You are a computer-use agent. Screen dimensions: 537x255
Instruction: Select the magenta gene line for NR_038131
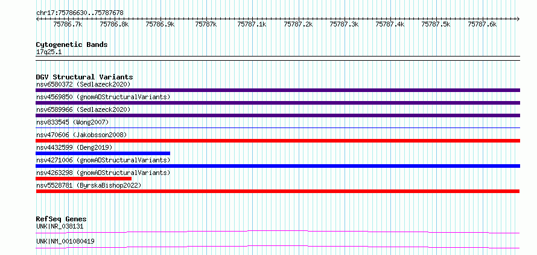pos(278,232)
